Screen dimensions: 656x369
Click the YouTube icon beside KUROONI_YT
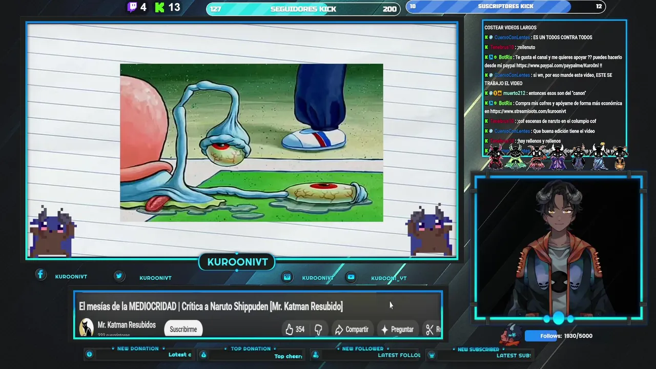(351, 277)
